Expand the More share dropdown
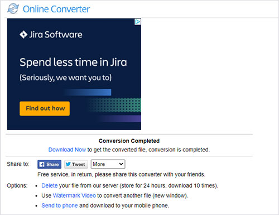 point(108,164)
